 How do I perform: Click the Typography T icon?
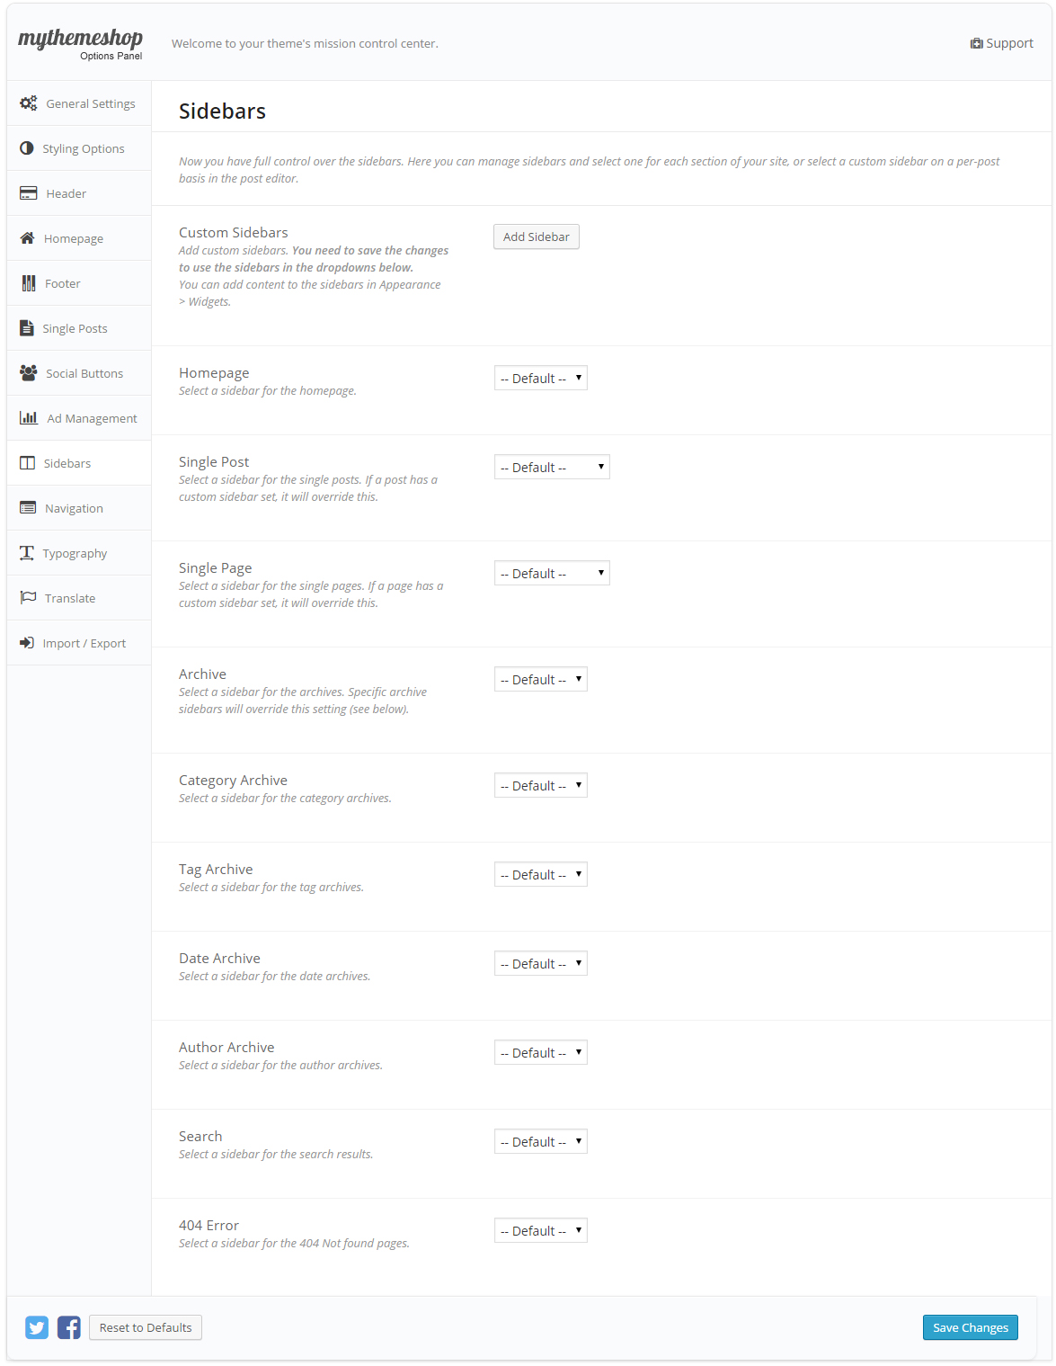coord(27,553)
